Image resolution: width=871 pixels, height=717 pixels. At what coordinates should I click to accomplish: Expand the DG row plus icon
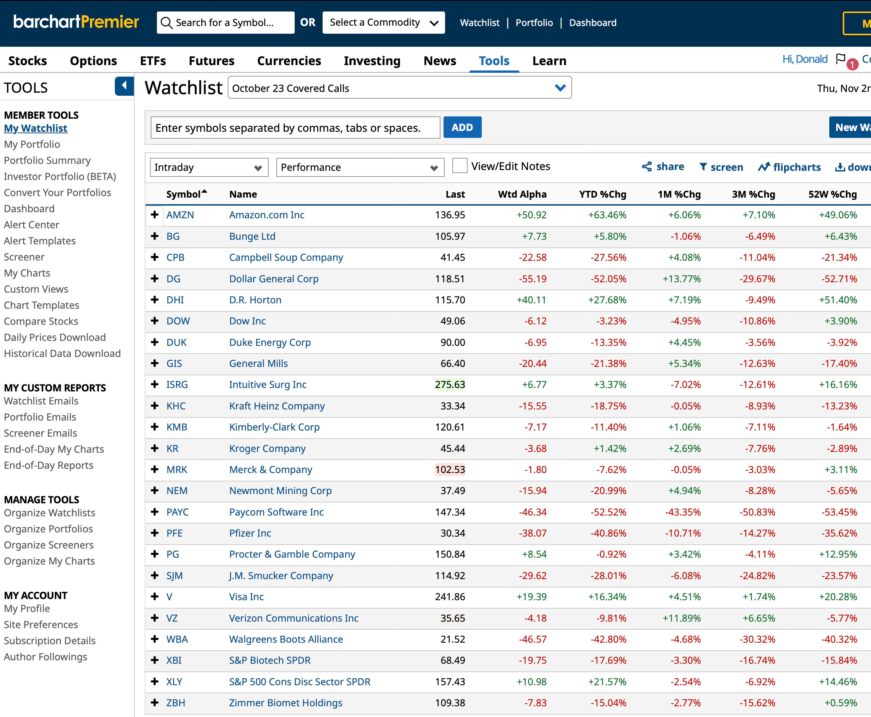tap(155, 279)
